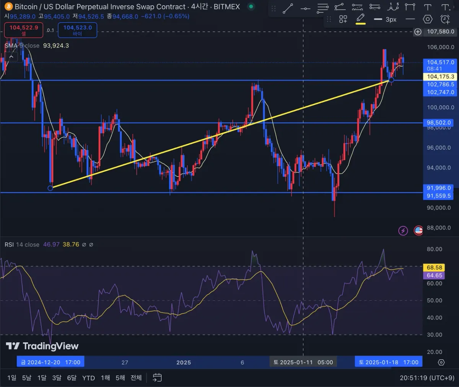Select the Text drawing tool
The width and height of the screenshot is (459, 387).
click(428, 7)
